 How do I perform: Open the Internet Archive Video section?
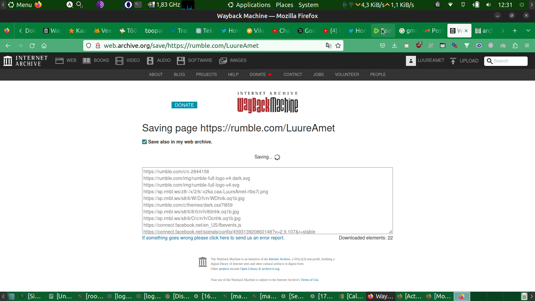tap(127, 61)
